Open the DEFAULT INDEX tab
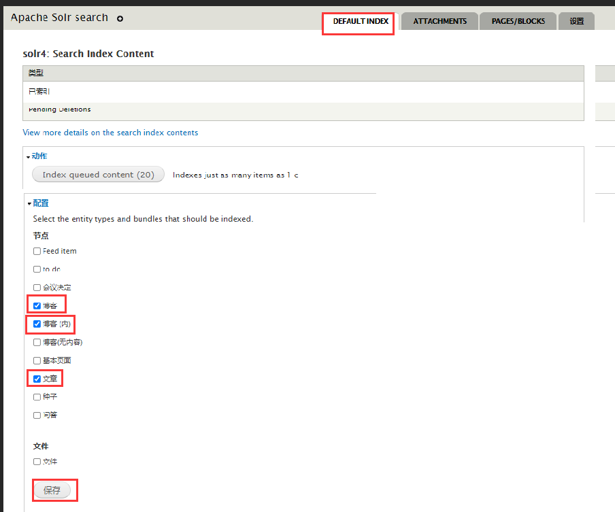 (x=361, y=21)
